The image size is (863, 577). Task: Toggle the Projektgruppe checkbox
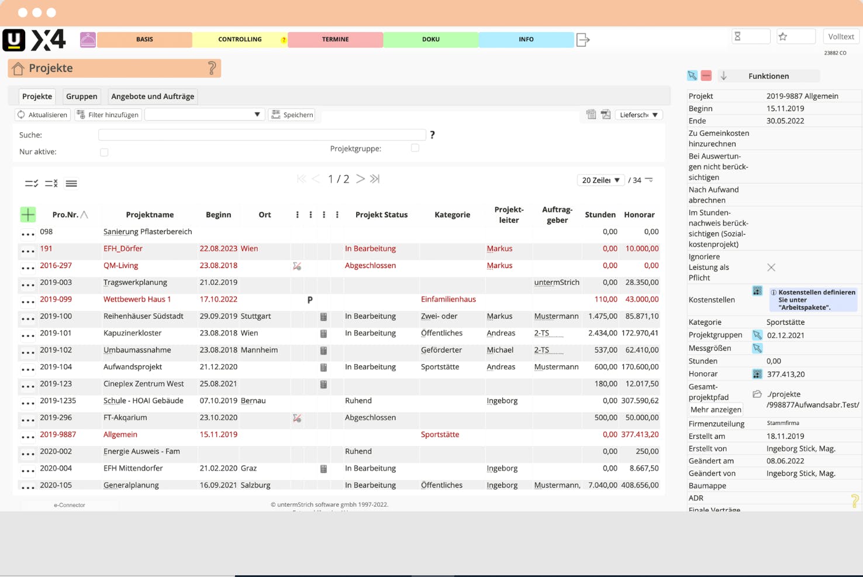tap(415, 148)
